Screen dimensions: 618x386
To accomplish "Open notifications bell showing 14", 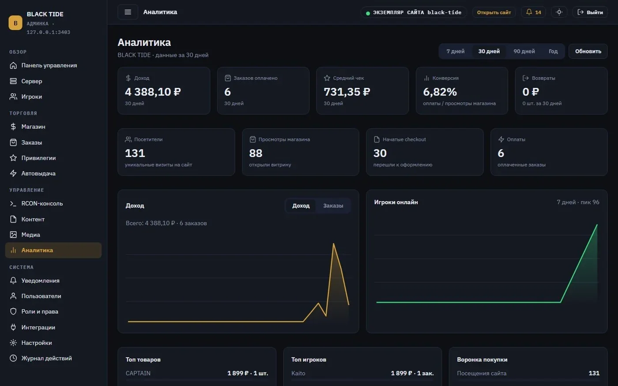I will 533,12.
